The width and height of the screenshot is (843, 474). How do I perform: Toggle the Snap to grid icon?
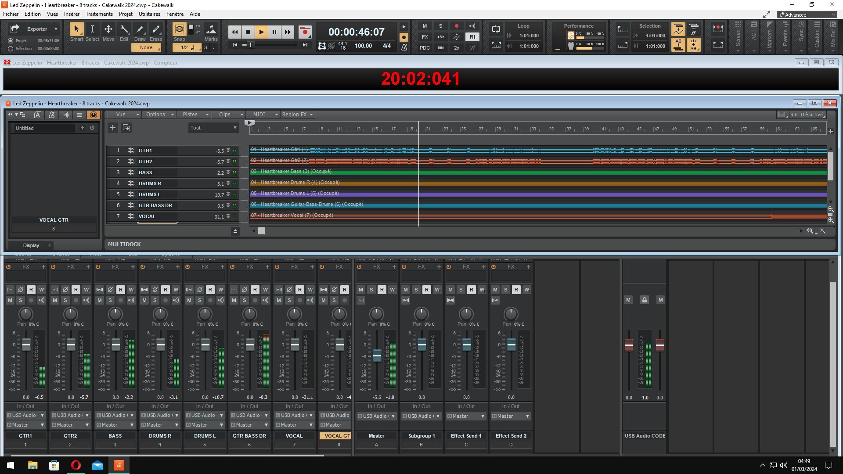(179, 29)
